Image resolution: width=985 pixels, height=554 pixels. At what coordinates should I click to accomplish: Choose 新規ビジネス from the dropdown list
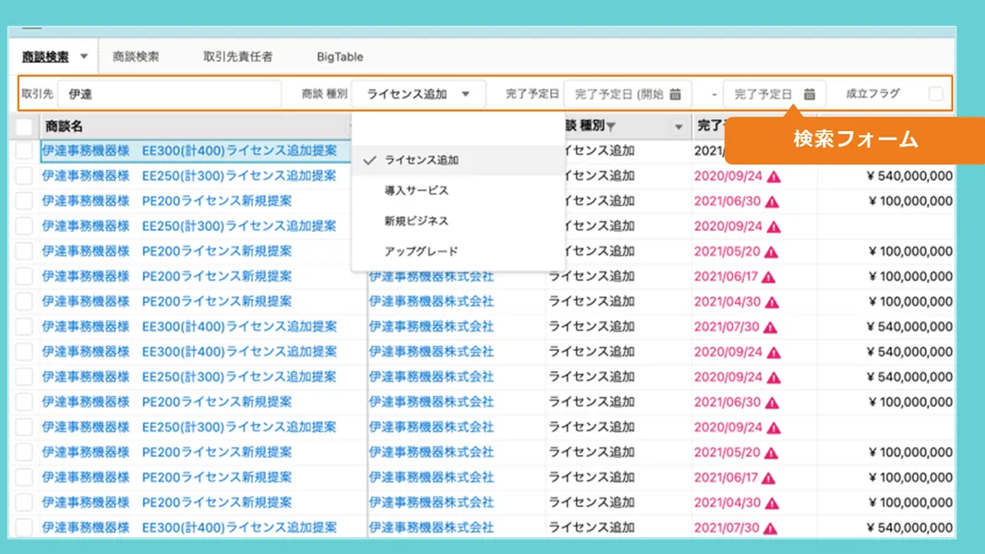coord(415,221)
